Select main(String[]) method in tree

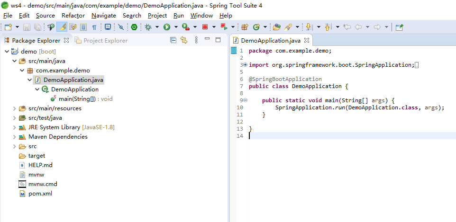[x=81, y=99]
